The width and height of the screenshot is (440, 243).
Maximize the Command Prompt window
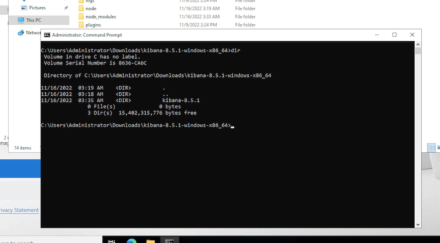pos(394,35)
